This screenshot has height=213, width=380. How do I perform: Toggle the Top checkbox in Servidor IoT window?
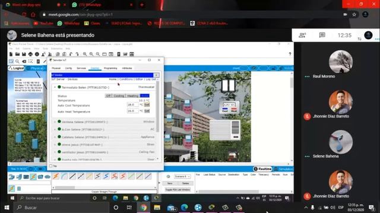click(x=50, y=166)
